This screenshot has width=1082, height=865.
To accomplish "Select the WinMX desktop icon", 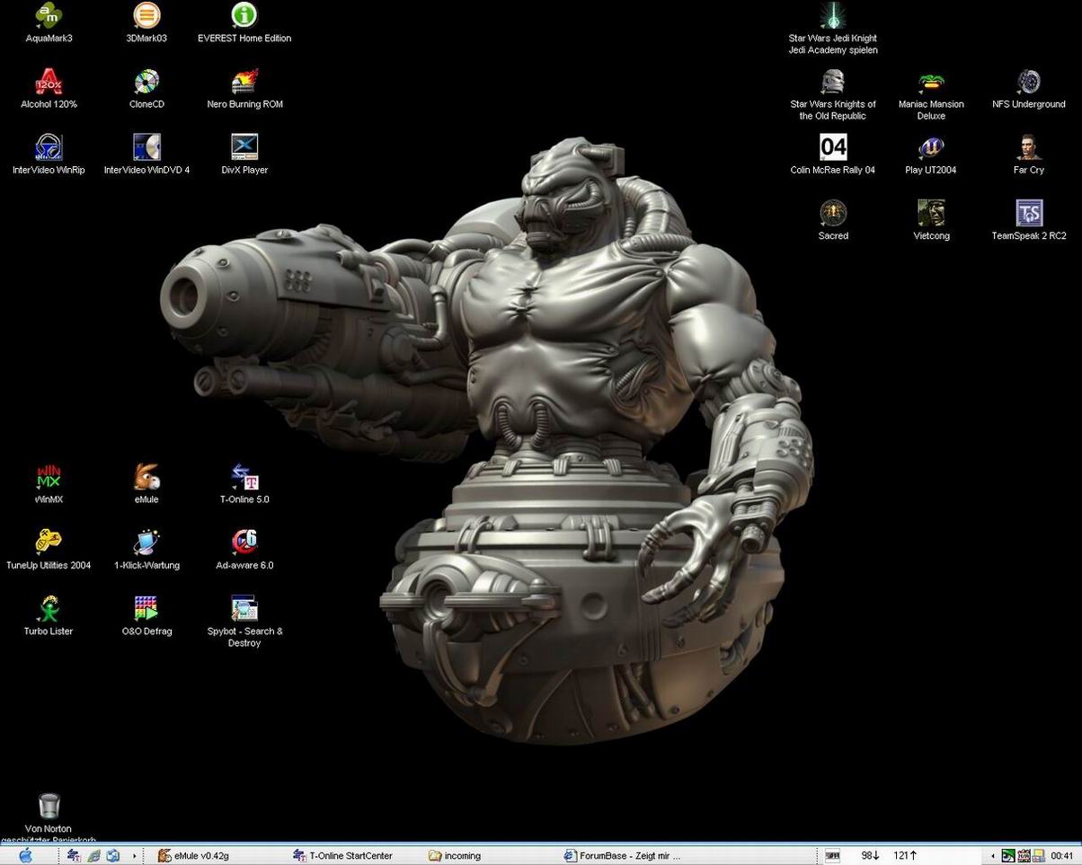I will (x=49, y=477).
